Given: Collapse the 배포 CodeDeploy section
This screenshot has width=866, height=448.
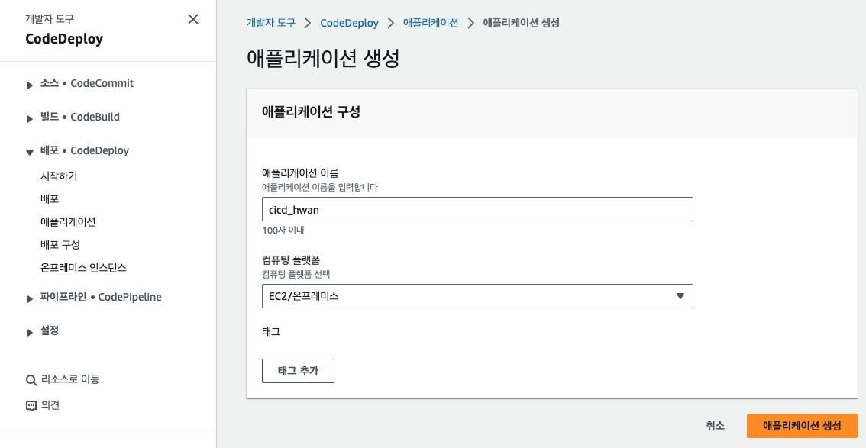Looking at the screenshot, I should point(30,153).
